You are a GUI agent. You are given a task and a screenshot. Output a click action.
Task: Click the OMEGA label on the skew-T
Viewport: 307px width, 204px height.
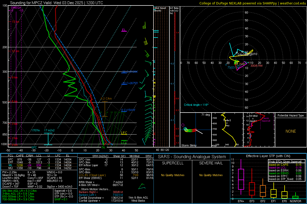(16, 8)
